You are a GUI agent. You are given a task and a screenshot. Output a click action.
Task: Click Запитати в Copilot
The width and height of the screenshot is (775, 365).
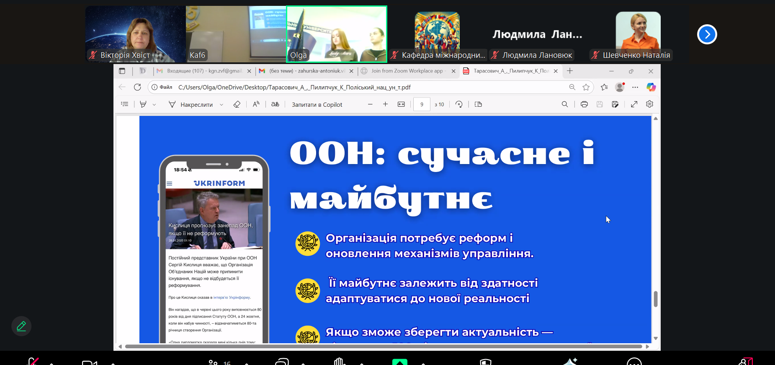[x=317, y=105]
